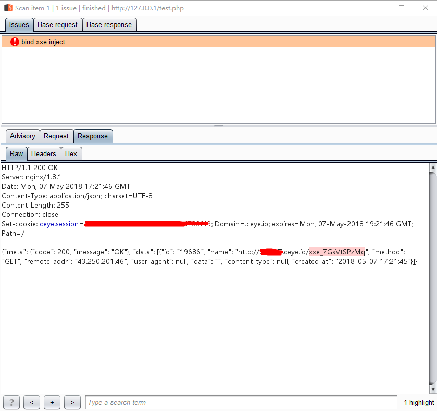Click the Burp Suite logo icon
This screenshot has height=411, width=437.
point(8,8)
